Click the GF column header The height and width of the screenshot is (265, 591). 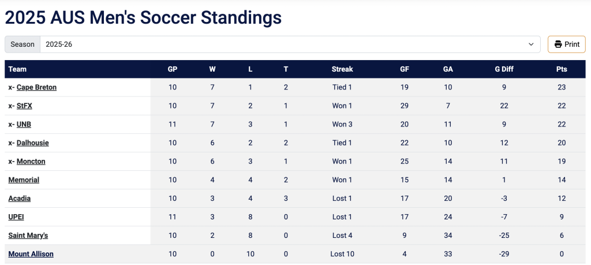[x=405, y=69]
